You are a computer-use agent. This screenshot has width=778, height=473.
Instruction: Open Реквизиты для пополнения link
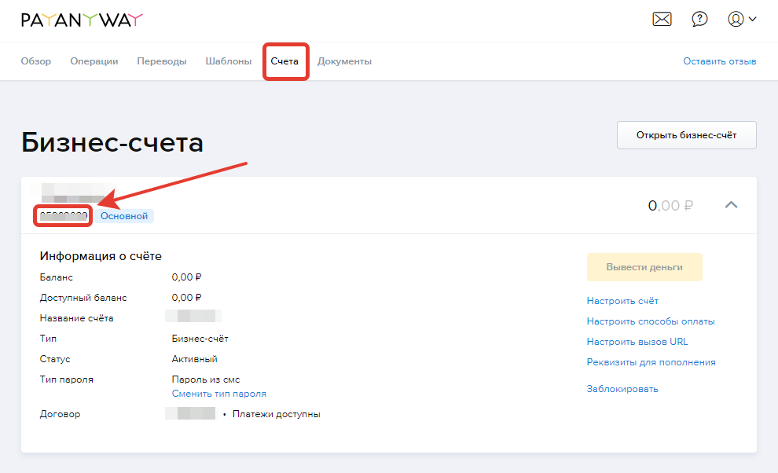pyautogui.click(x=651, y=362)
